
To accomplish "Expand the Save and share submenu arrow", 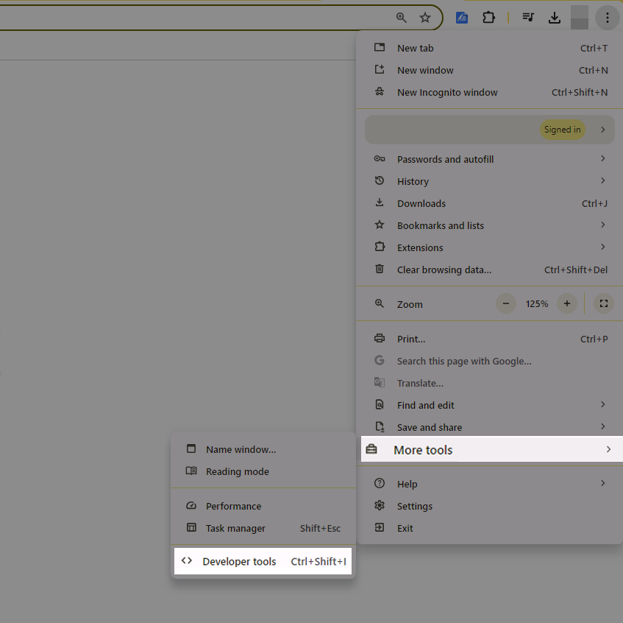I will click(x=602, y=427).
